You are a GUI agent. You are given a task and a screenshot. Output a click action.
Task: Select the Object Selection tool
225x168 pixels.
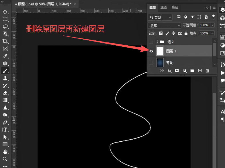5,34
